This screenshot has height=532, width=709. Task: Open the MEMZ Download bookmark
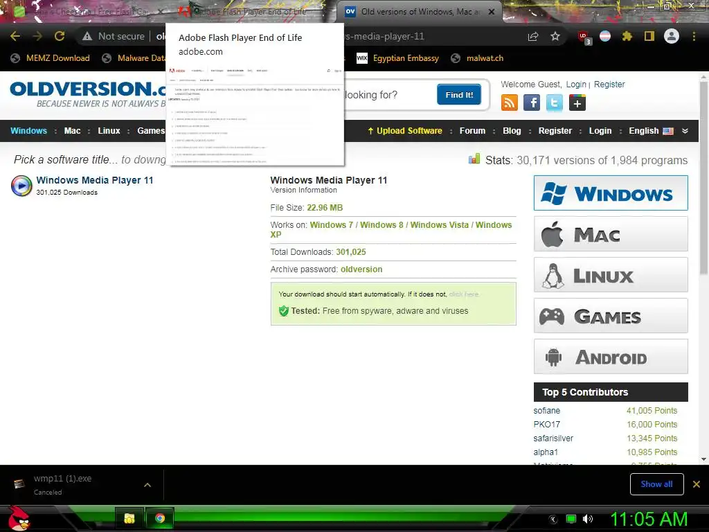point(50,58)
